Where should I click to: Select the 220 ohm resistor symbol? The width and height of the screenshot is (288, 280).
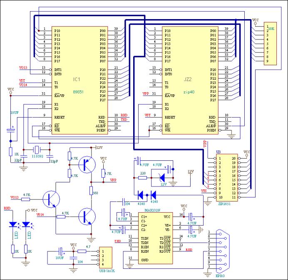142,178
